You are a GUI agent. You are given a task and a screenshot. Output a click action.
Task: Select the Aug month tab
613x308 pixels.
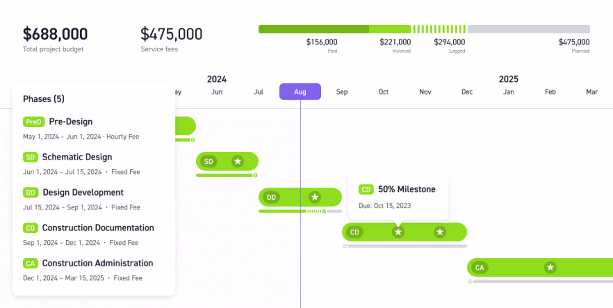[300, 92]
